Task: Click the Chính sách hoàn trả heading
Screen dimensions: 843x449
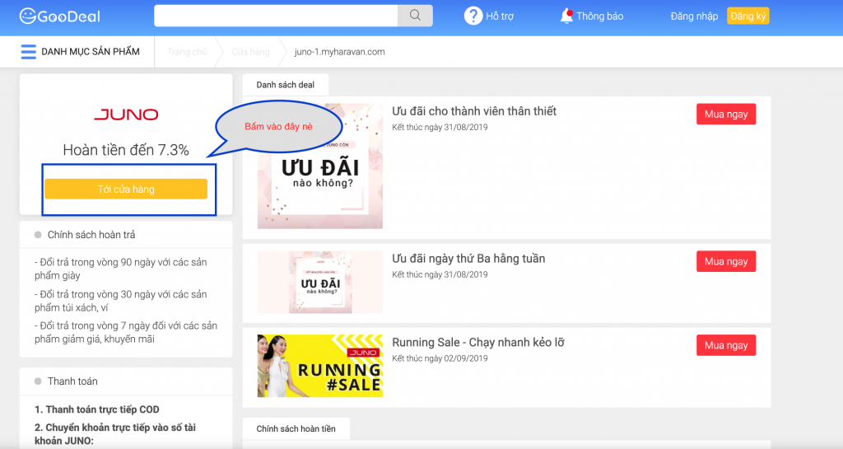Action: pos(91,235)
